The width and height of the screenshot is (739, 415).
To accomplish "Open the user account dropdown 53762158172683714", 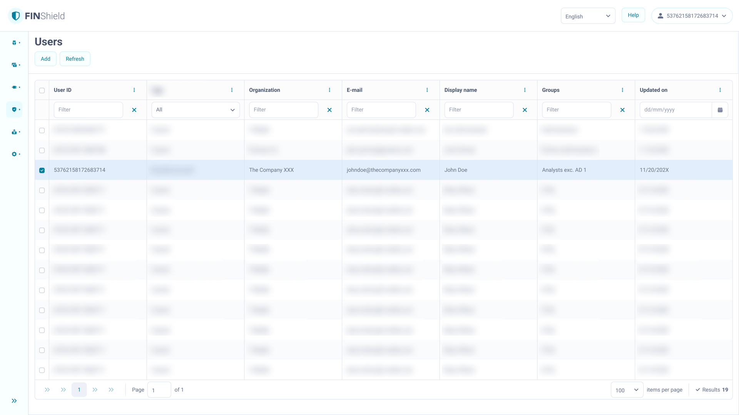I will coord(692,16).
